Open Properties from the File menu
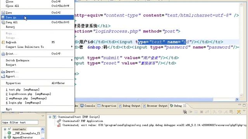 click(38, 83)
